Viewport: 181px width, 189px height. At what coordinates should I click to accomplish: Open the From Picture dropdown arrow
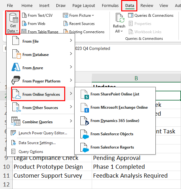pos(93,15)
